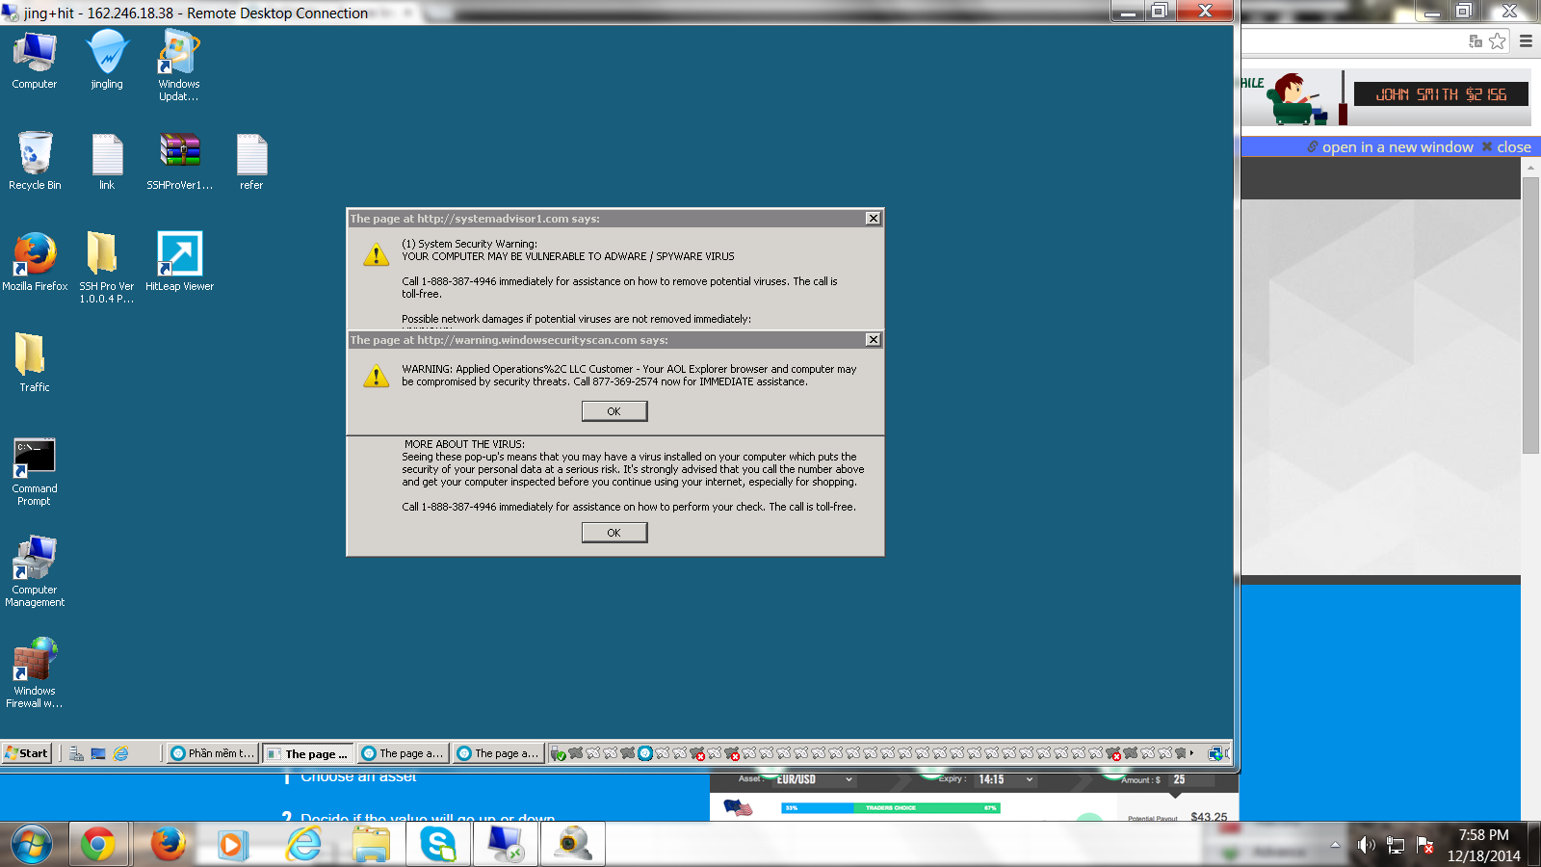The height and width of the screenshot is (867, 1541).
Task: Open the Windows Firewall shortcut
Action: tap(35, 673)
